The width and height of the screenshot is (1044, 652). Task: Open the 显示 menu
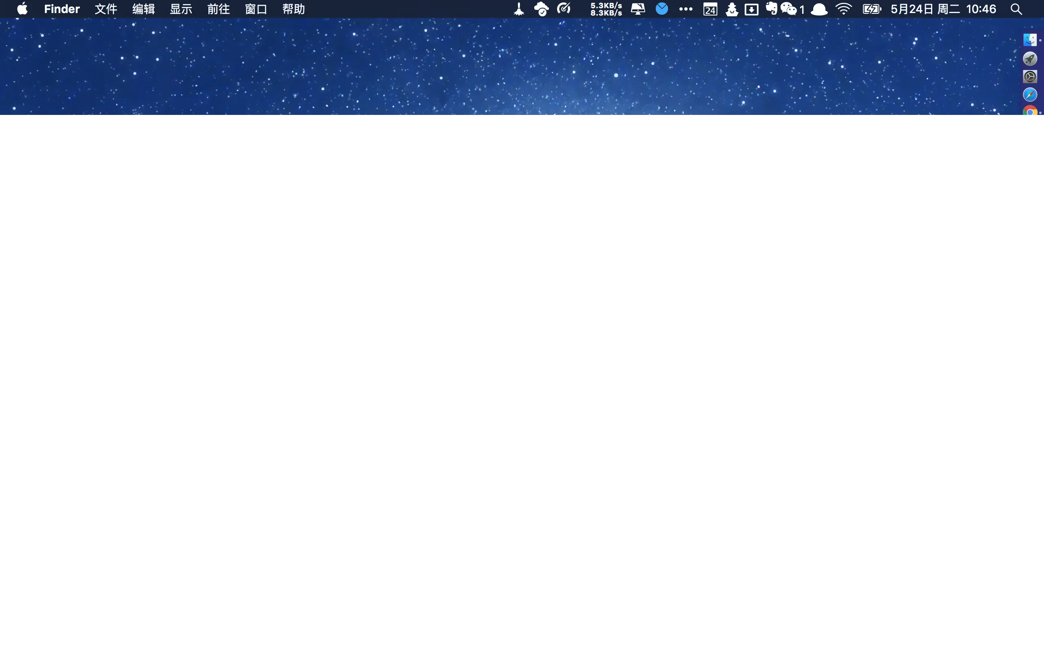(x=181, y=9)
